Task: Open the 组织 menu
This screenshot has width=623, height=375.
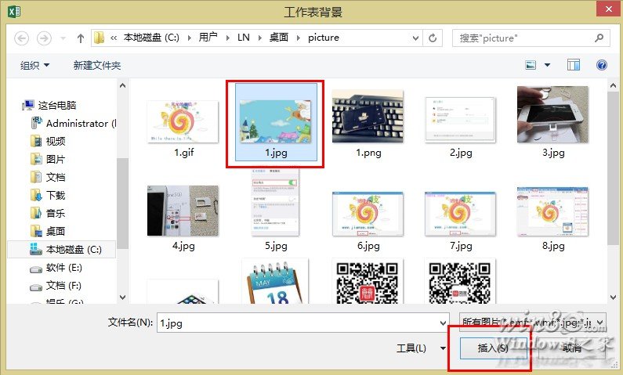Action: (x=34, y=65)
